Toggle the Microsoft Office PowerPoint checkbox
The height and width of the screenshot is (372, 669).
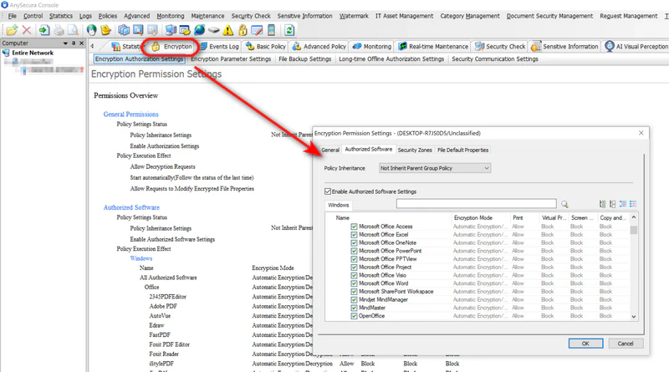pos(354,251)
